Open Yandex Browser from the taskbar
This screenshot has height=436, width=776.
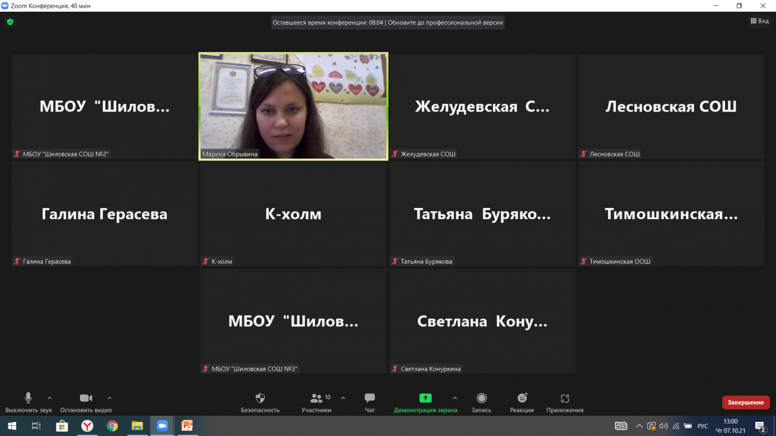[x=87, y=426]
